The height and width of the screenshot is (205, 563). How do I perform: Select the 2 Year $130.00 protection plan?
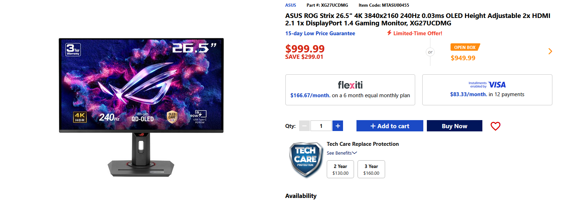(340, 169)
